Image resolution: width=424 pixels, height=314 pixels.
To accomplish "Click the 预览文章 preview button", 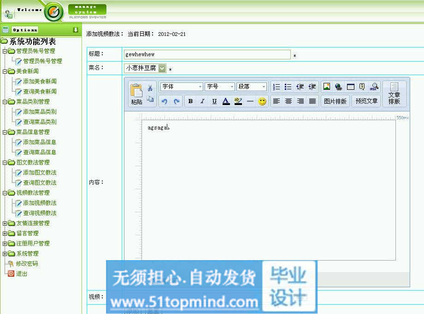I will [366, 101].
